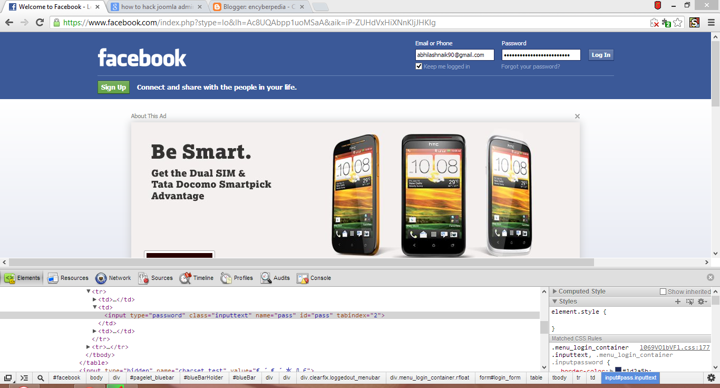Image resolution: width=720 pixels, height=388 pixels.
Task: Click the #1d2a5b border-color swatch
Action: click(618, 371)
